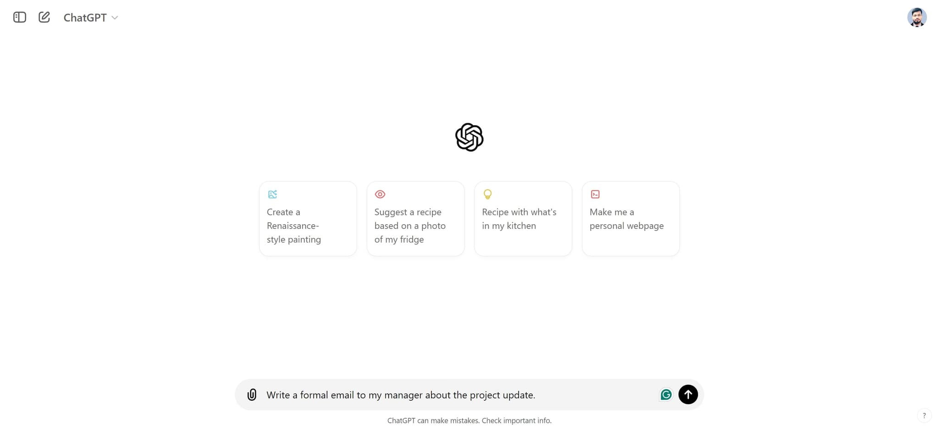Viewport: 939px width, 430px height.
Task: Click inside the message input field
Action: point(458,395)
